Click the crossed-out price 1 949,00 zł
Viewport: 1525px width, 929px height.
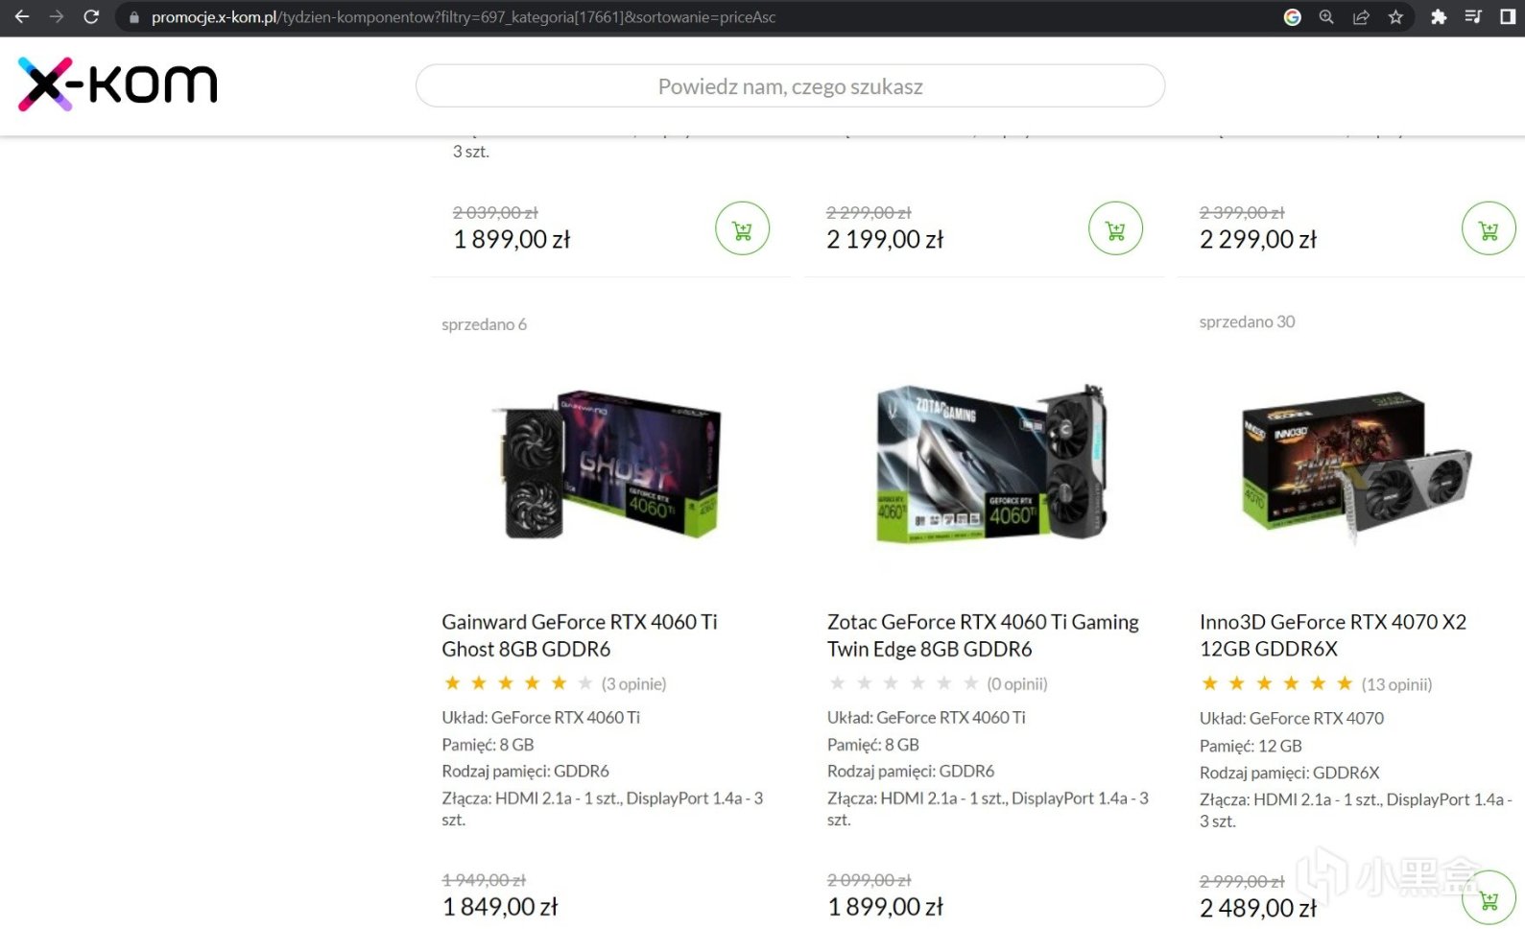point(484,880)
